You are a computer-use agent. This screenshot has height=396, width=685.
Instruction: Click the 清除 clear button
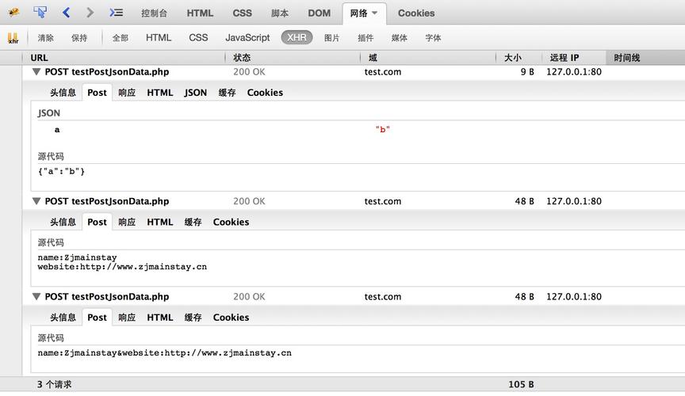pos(45,38)
